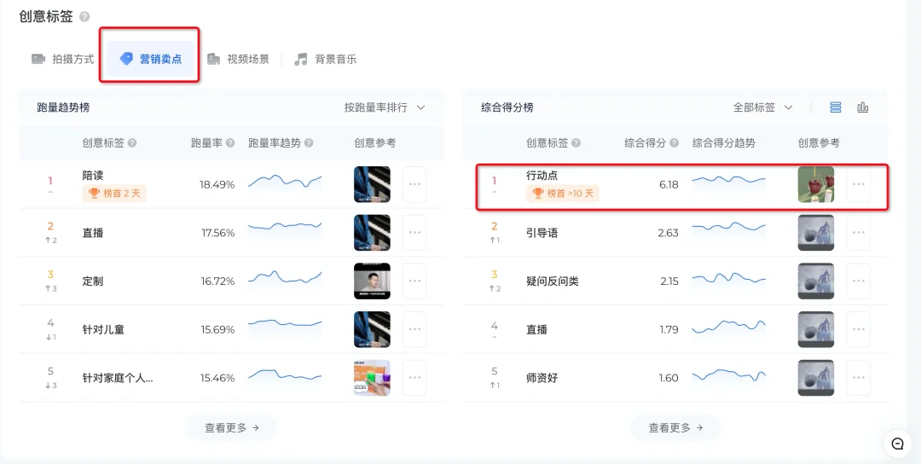Click the 针对儿童 tag name
Screen dimensions: 921x464
point(103,329)
